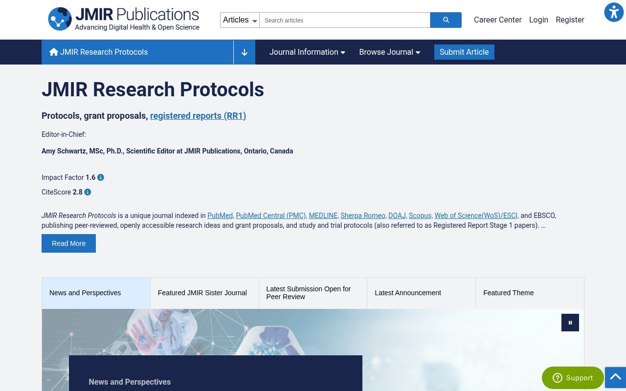
Task: Select the Featured JMIR Sister Journal tab
Action: point(204,293)
